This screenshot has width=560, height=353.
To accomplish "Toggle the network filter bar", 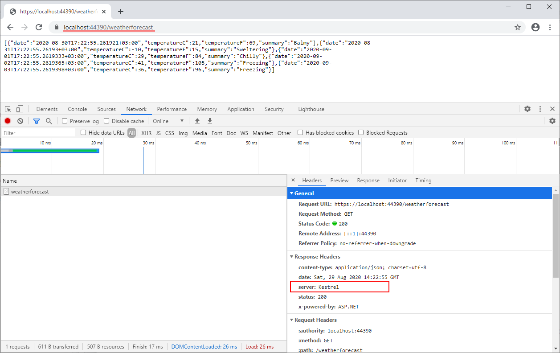I will [x=37, y=121].
